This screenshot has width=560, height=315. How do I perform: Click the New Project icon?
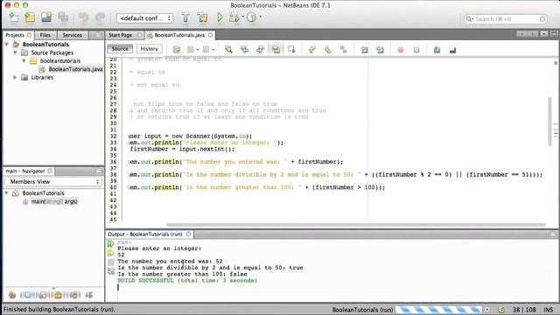coord(30,17)
